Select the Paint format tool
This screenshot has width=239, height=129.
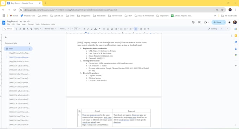pos(31,29)
